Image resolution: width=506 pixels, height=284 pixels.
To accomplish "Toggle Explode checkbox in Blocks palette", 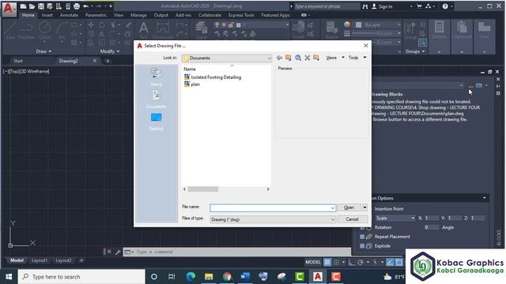I will click(362, 246).
